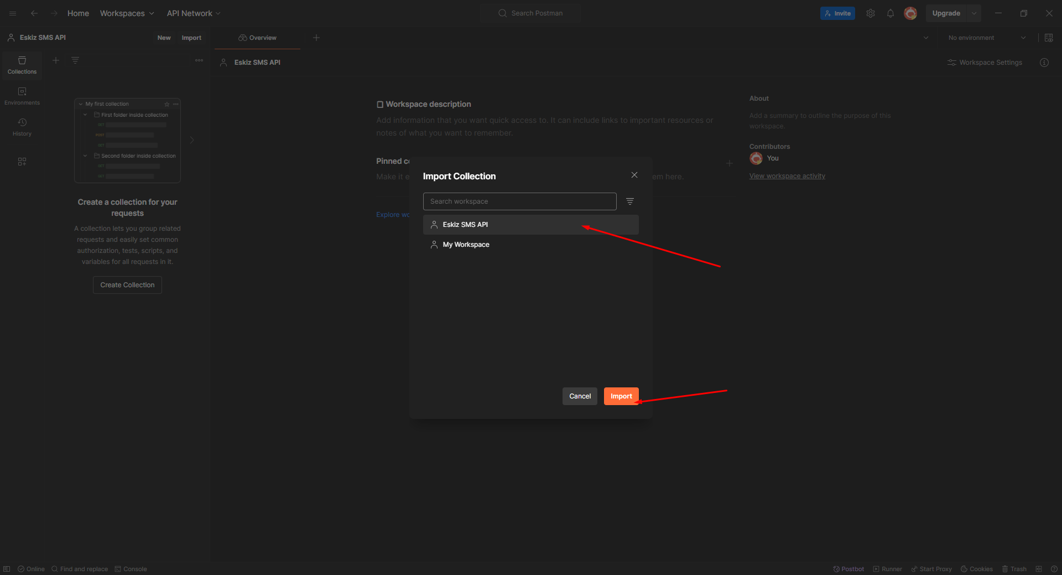Close the Import Collection dialog with X

pyautogui.click(x=634, y=175)
